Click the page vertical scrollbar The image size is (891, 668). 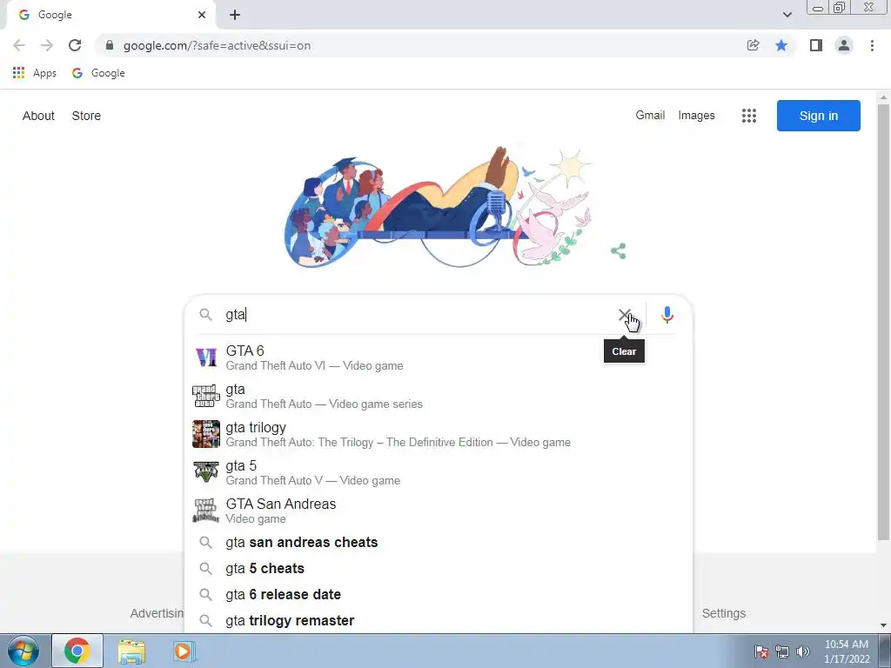point(883,321)
